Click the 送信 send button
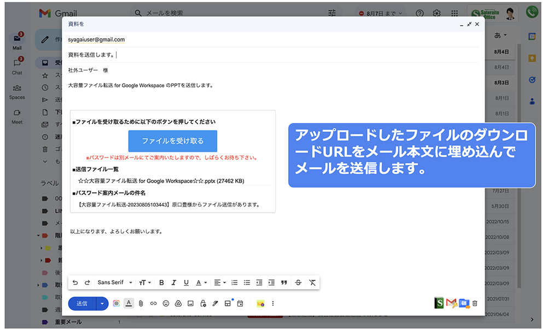547x329 pixels. [82, 303]
